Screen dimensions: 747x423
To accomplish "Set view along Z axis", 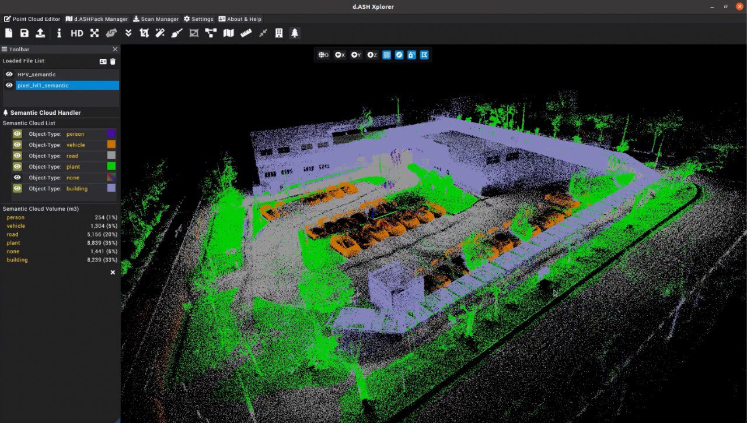I will point(372,55).
